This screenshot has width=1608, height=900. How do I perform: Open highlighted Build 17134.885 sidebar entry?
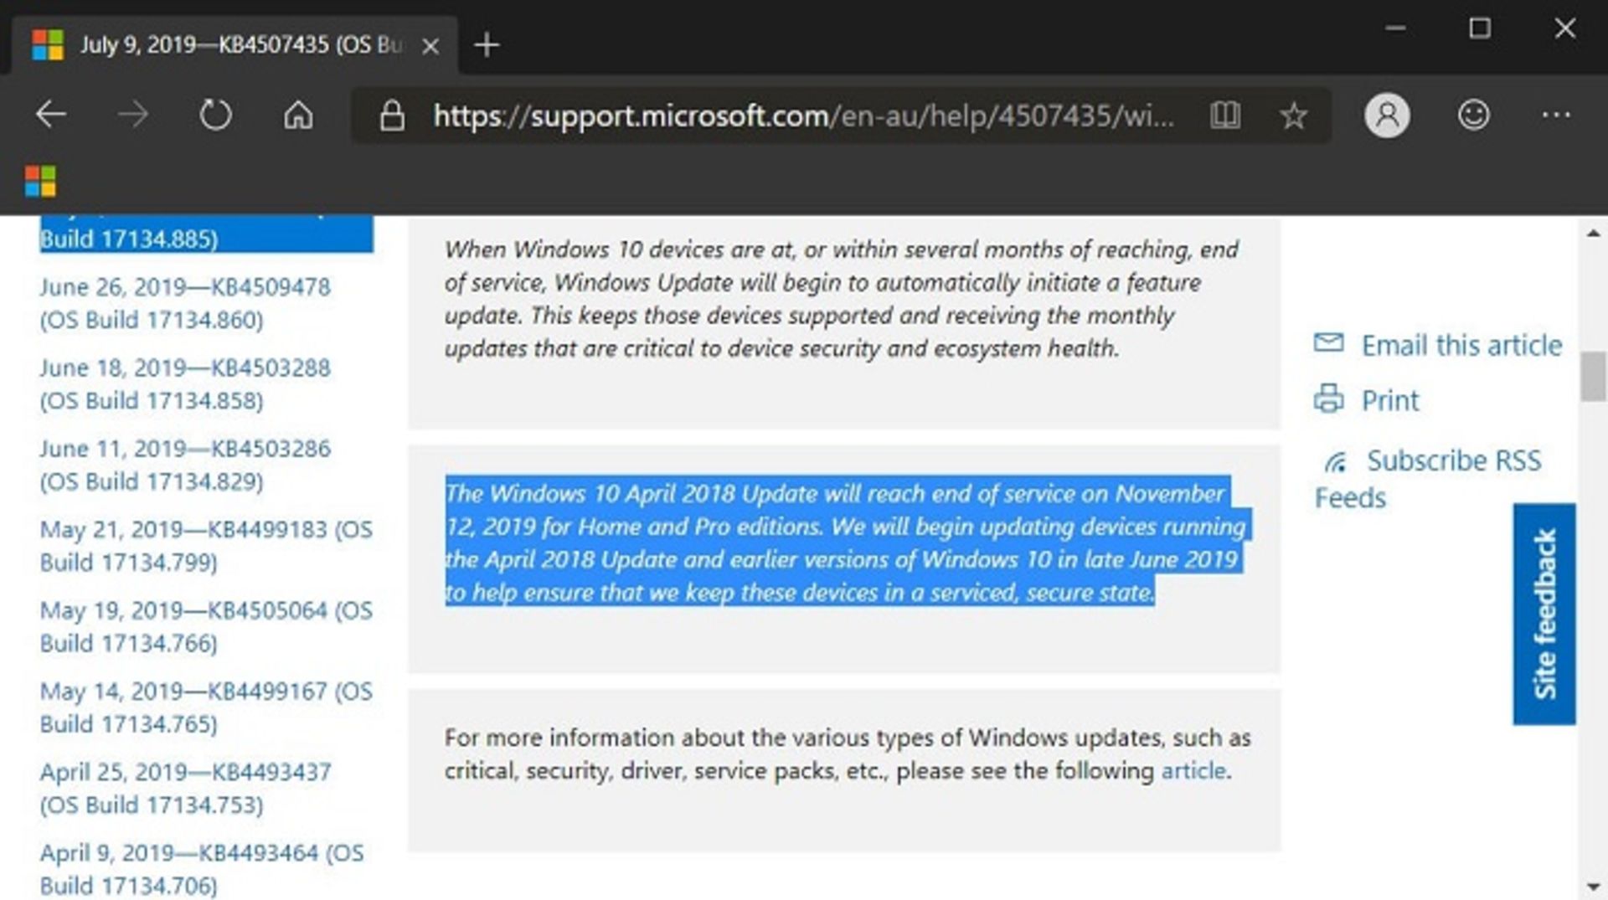[x=206, y=234]
